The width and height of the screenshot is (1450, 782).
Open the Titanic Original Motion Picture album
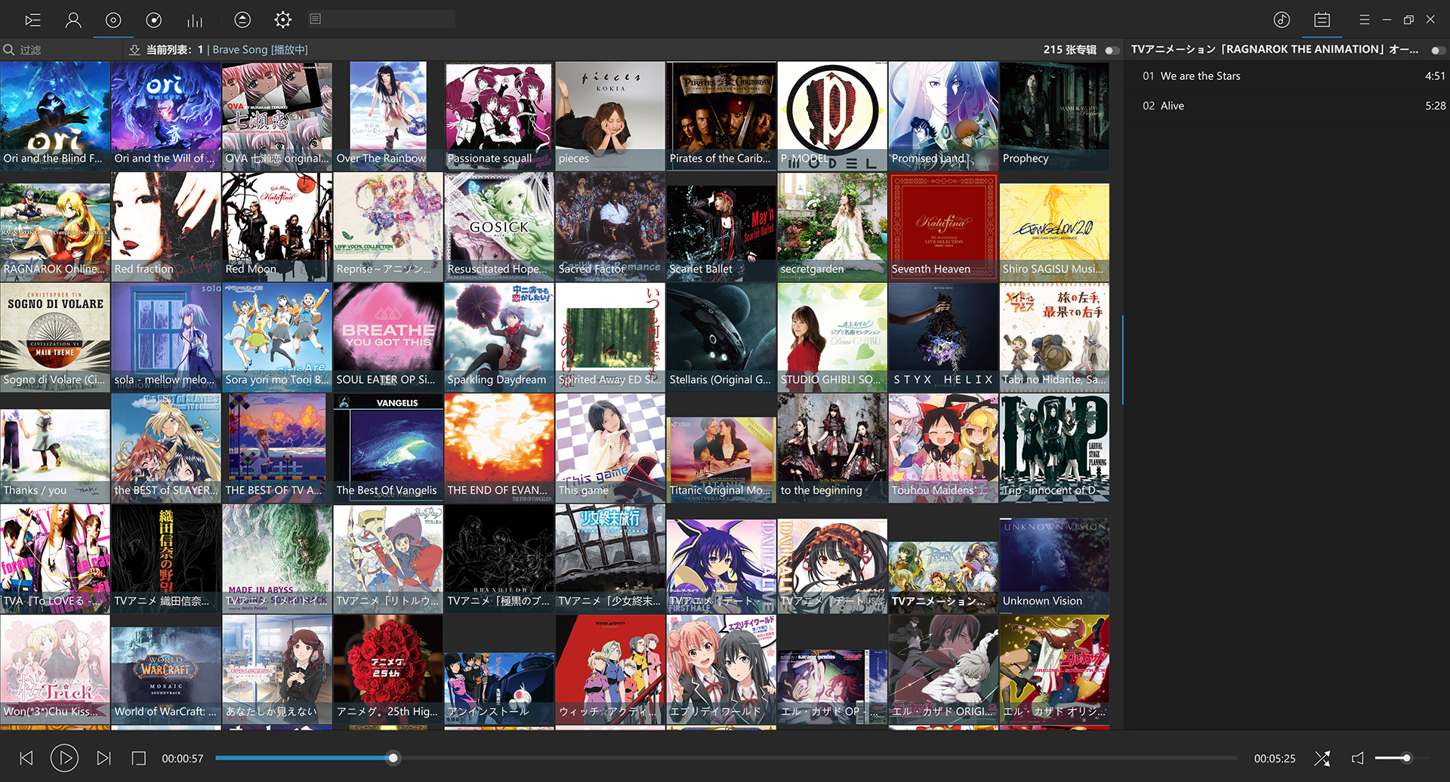(x=721, y=448)
